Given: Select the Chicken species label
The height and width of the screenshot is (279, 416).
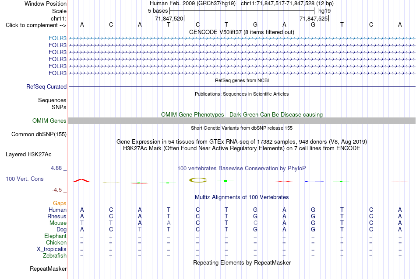Looking at the screenshot, I should [x=56, y=242].
